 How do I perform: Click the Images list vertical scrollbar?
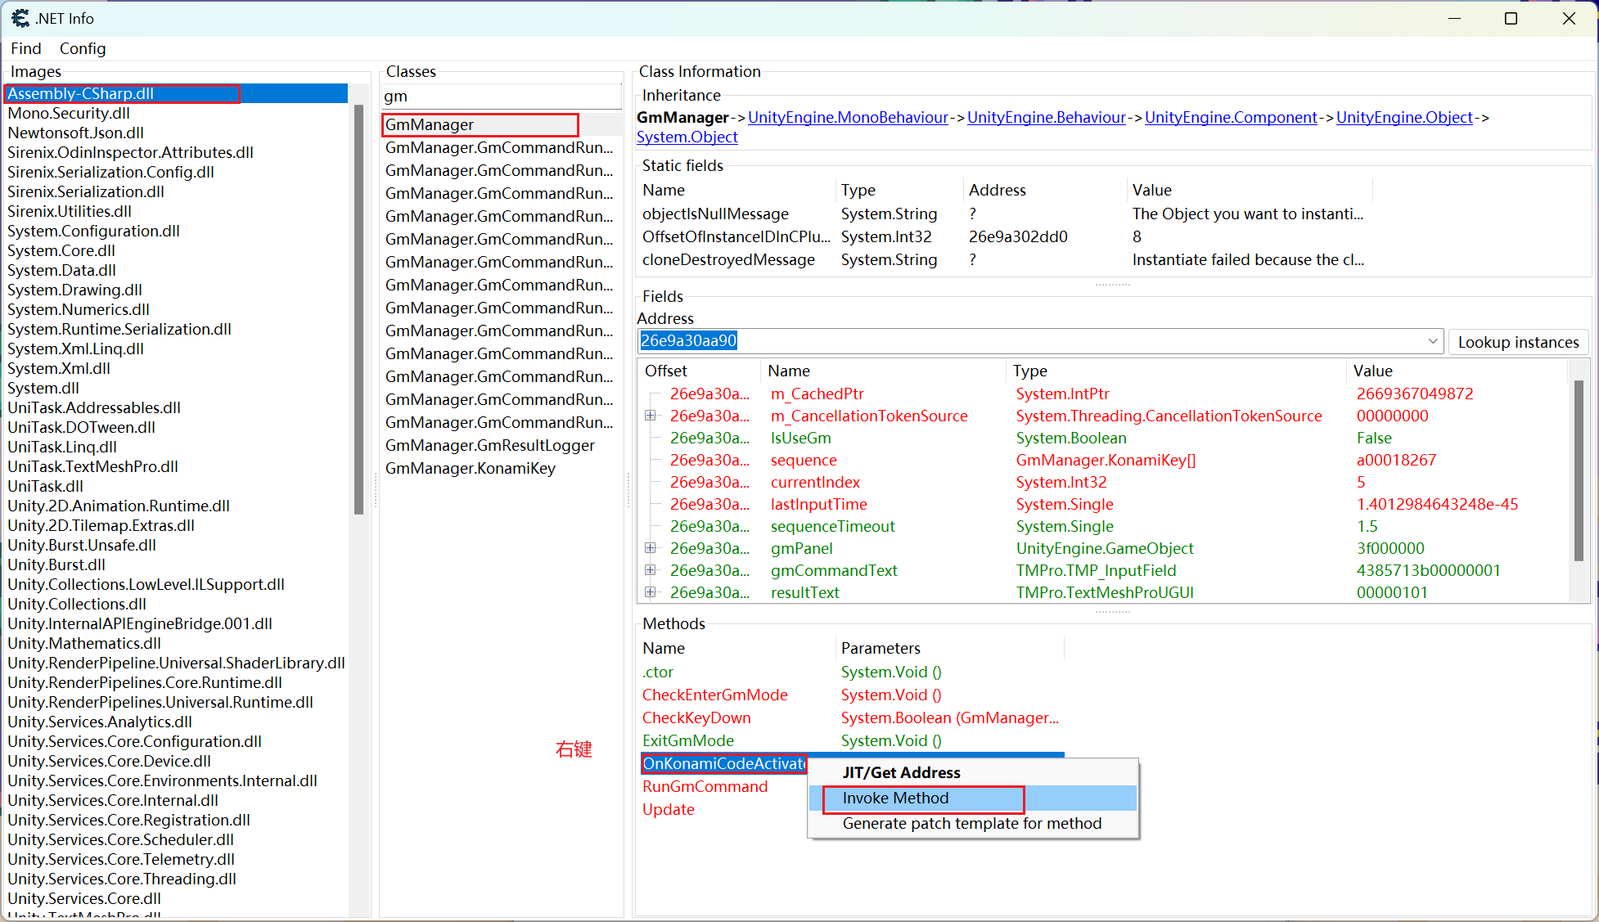358,311
